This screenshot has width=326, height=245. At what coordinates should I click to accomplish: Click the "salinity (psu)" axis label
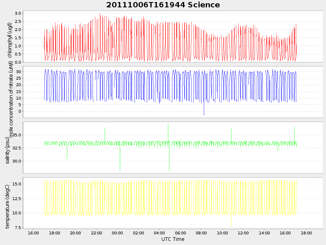(x=7, y=150)
